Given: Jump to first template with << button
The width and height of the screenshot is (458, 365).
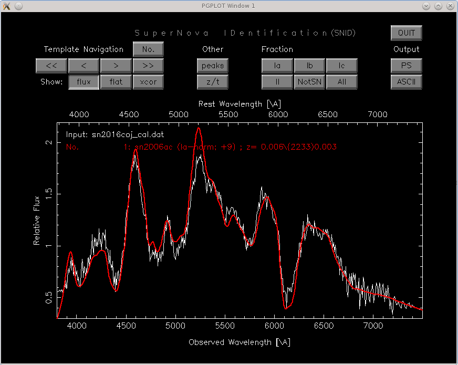Looking at the screenshot, I should [x=51, y=66].
